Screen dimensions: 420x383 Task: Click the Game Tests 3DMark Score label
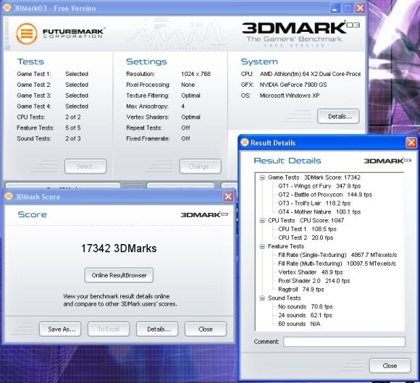314,177
